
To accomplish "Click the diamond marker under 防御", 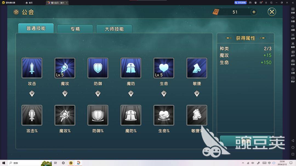I will coord(98,93).
